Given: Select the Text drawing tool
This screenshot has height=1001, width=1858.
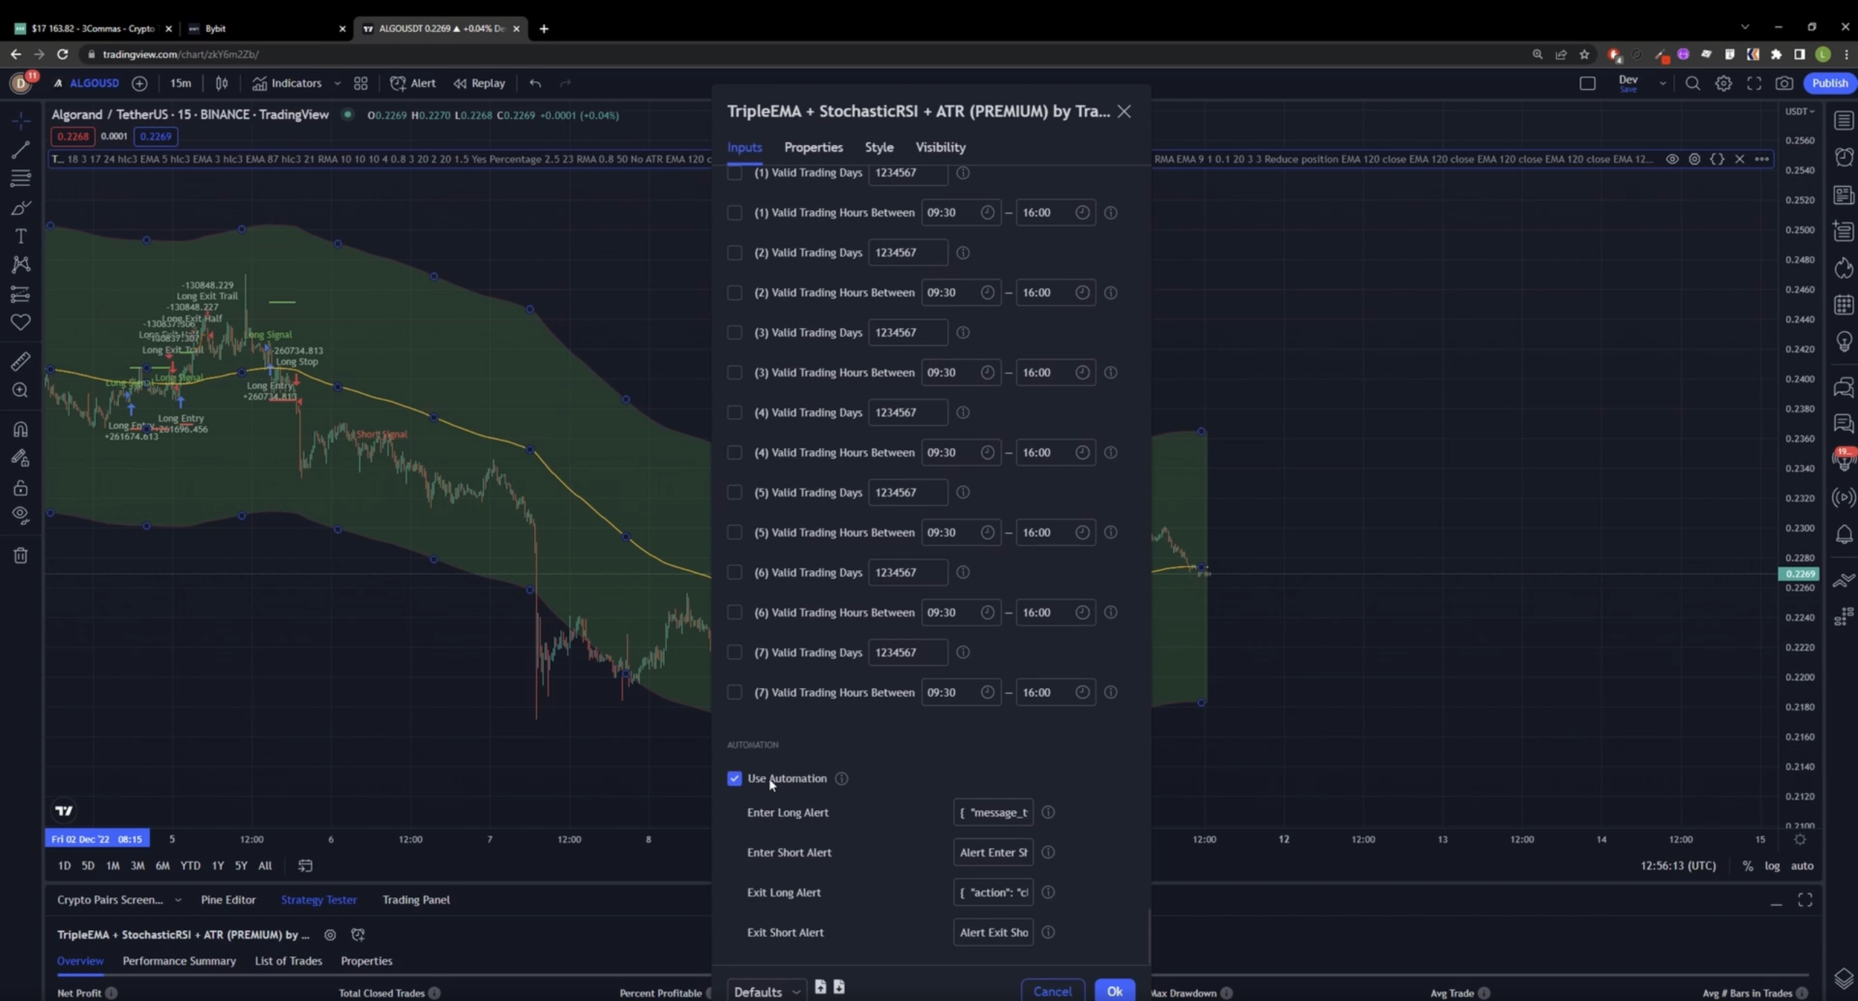Looking at the screenshot, I should point(20,237).
